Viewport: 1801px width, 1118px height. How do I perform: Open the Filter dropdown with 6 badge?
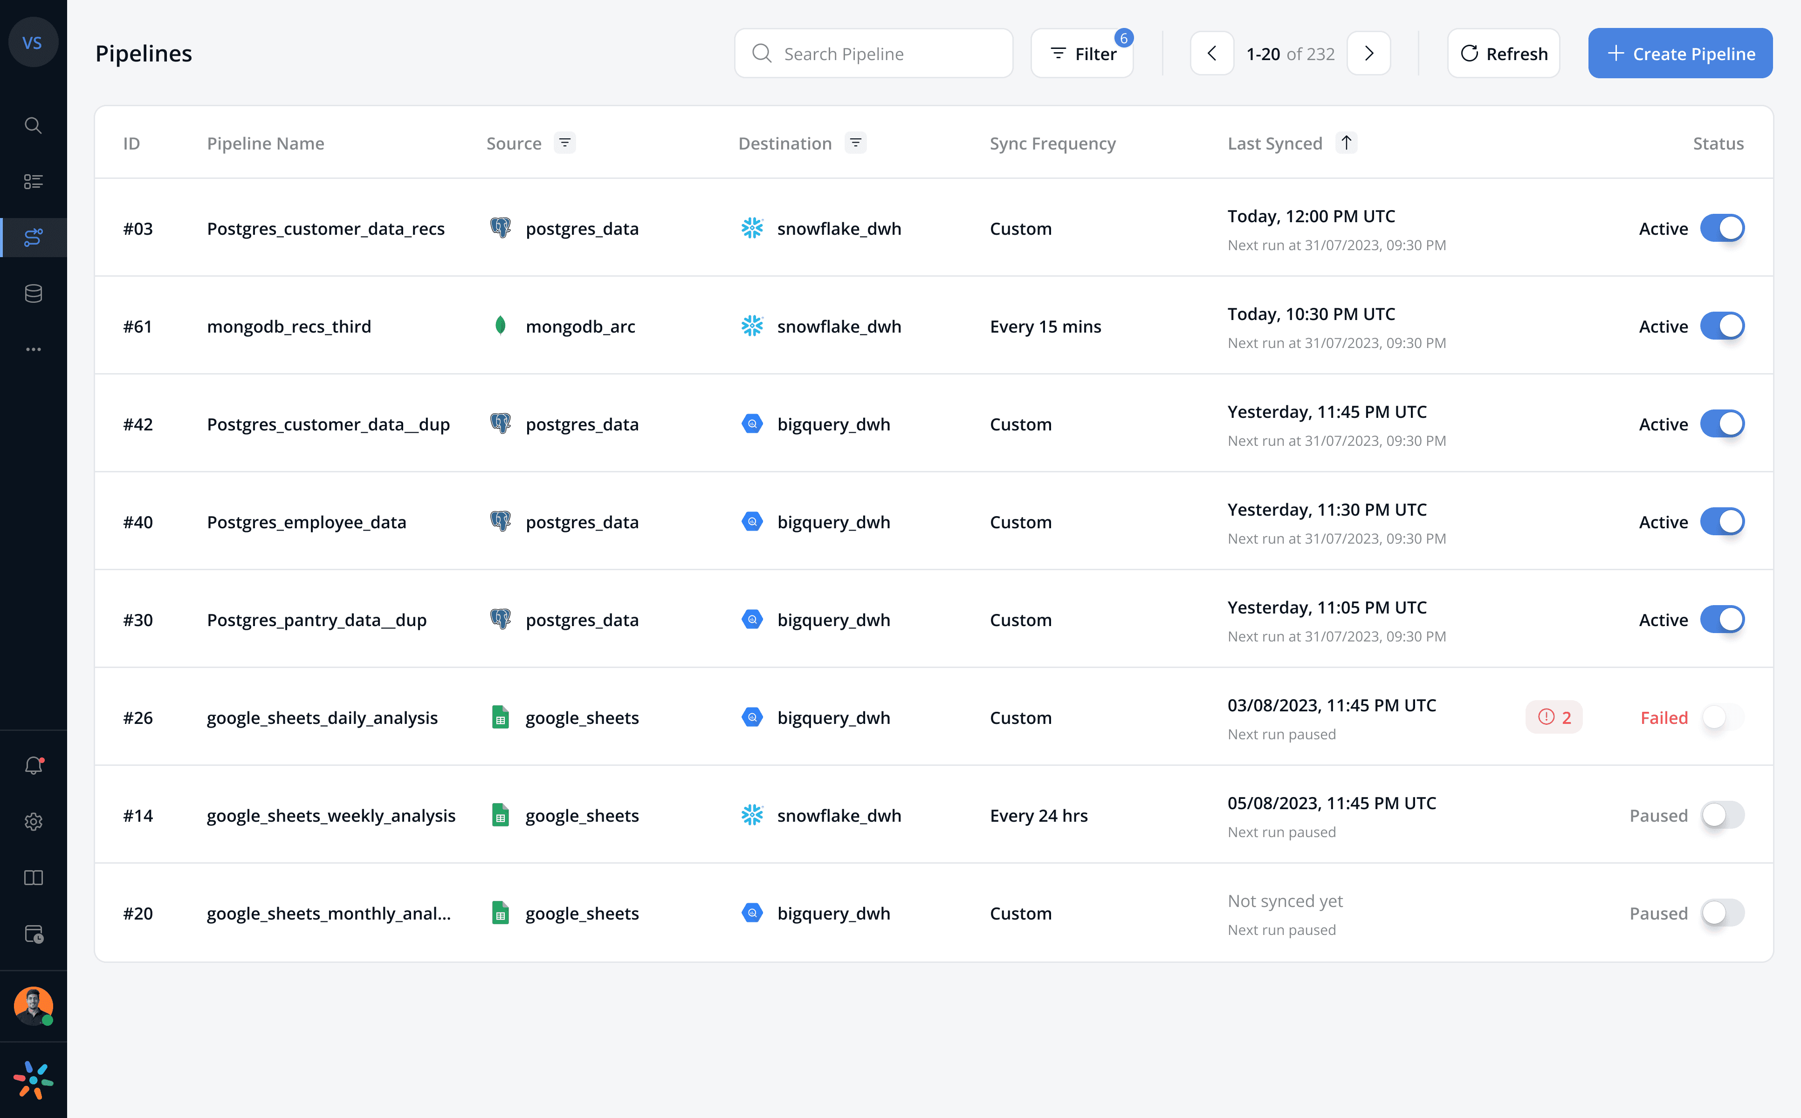pyautogui.click(x=1082, y=54)
